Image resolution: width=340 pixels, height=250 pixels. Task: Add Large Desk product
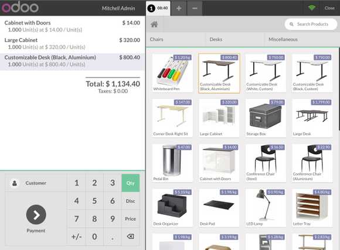[312, 118]
